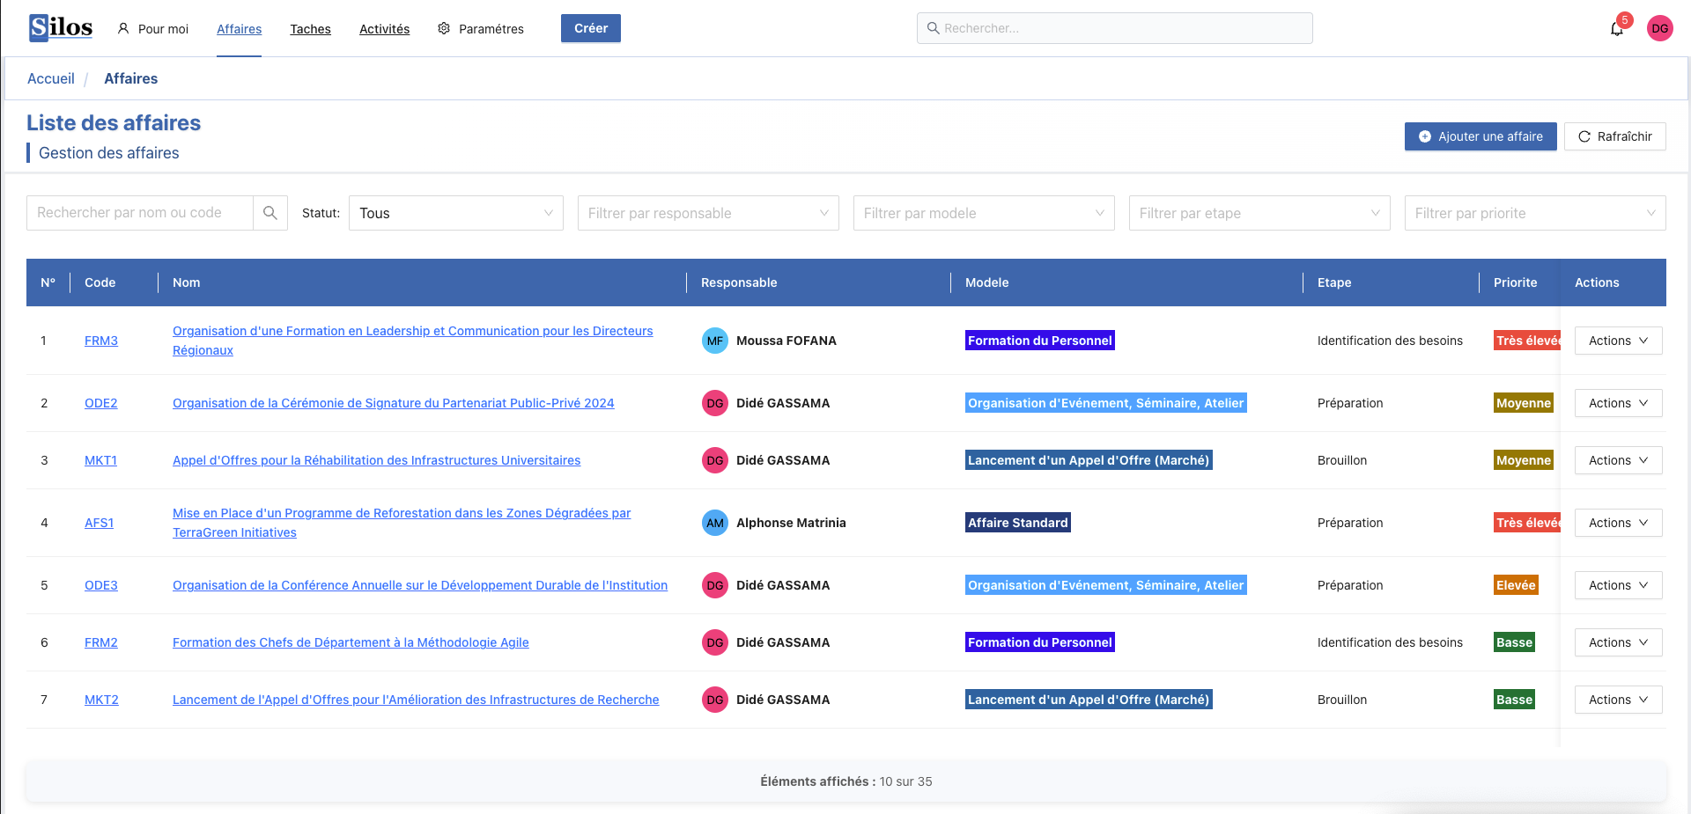Navigate back via the Accueil breadcrumb
The height and width of the screenshot is (814, 1691).
click(50, 78)
